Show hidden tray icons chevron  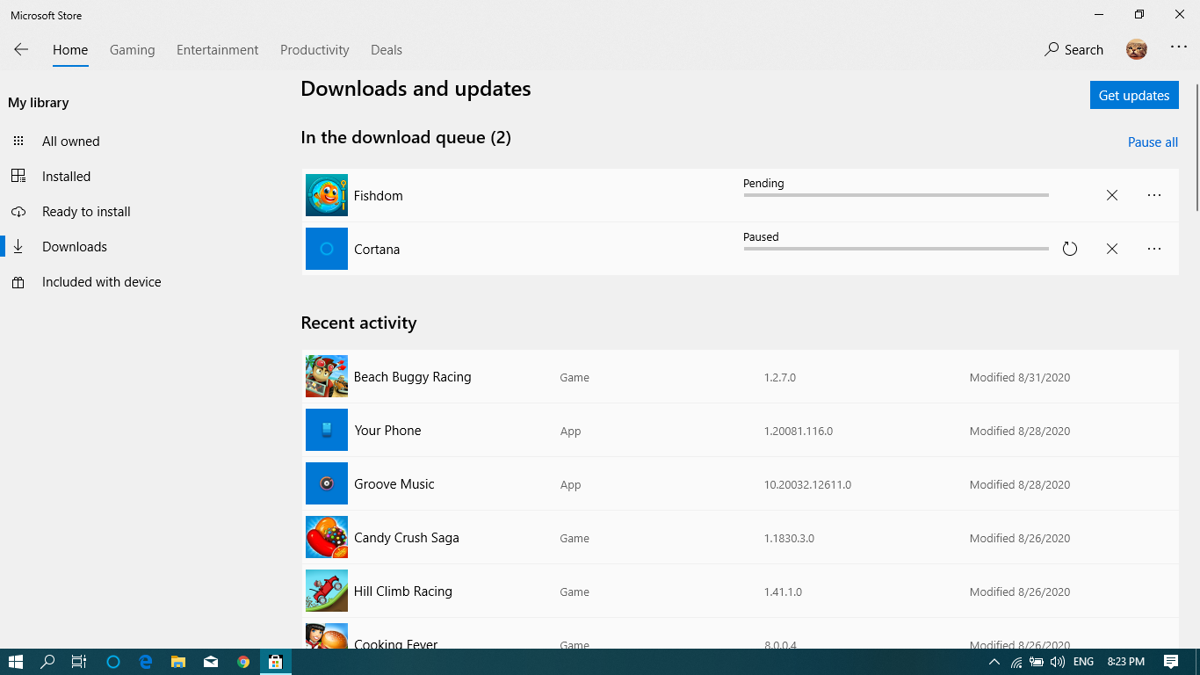[994, 662]
